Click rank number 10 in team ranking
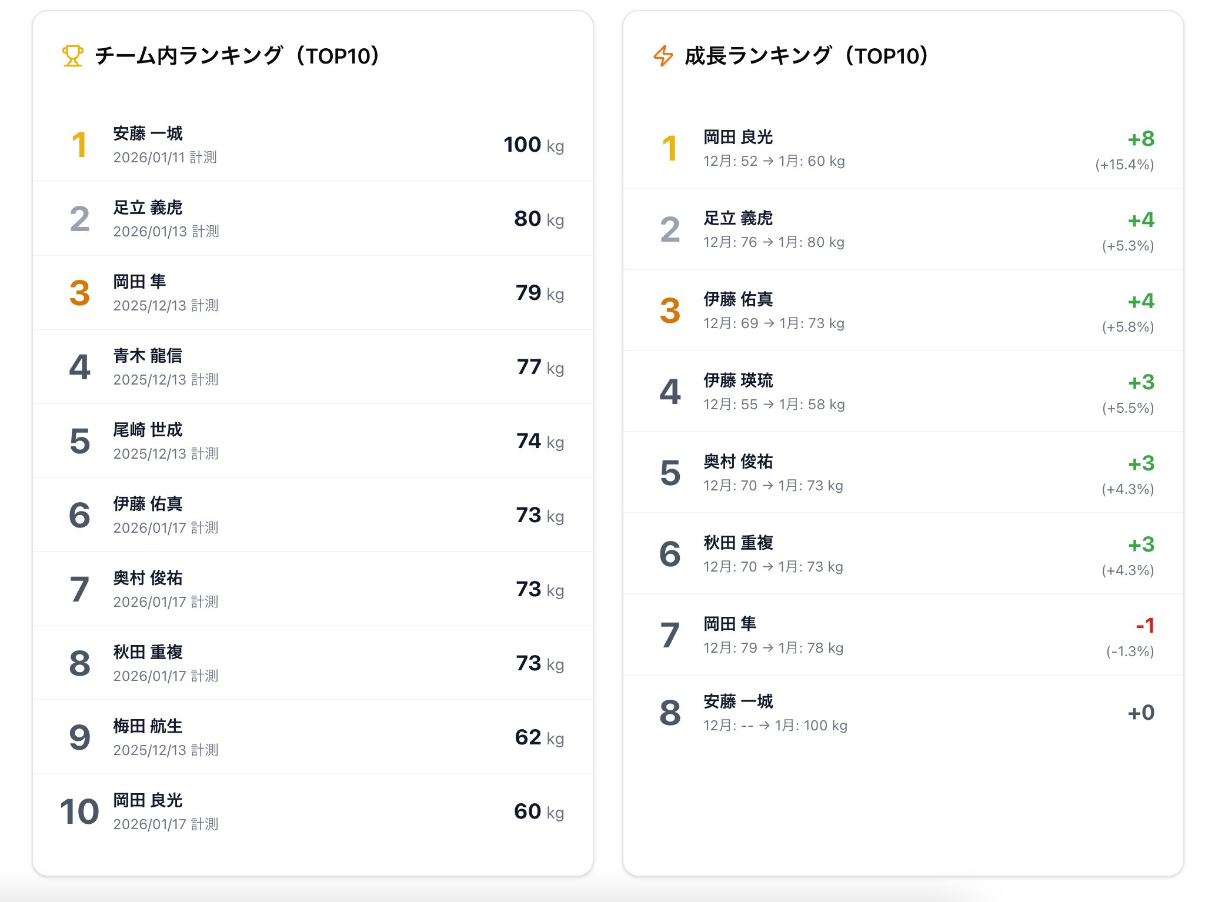The height and width of the screenshot is (902, 1215). (79, 812)
